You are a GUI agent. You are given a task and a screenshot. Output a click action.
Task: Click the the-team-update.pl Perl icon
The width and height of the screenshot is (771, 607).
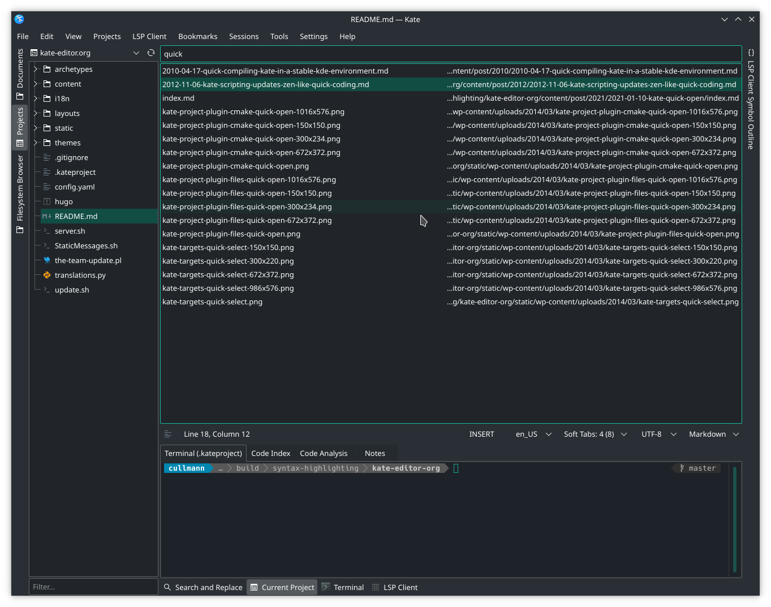(x=47, y=260)
